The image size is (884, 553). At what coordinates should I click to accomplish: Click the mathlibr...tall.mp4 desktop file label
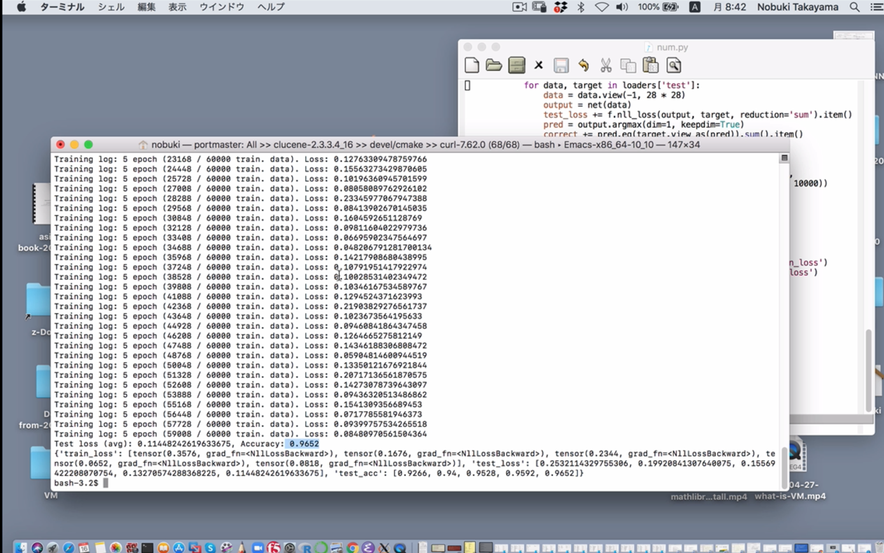pos(709,497)
